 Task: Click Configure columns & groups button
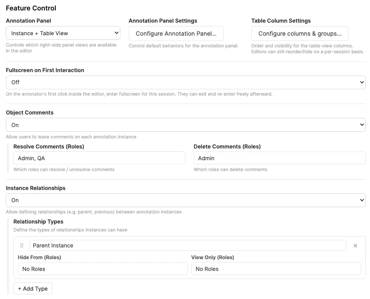[x=300, y=34]
